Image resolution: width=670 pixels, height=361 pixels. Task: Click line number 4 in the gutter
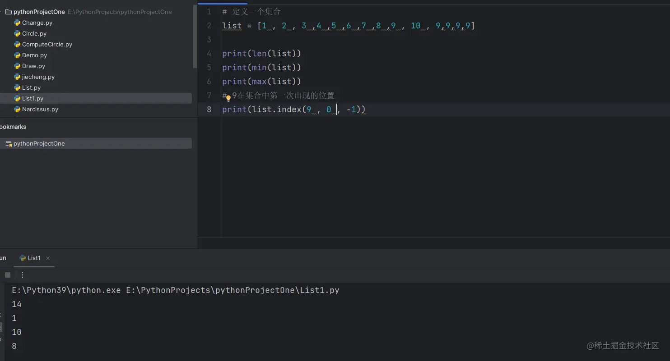209,54
